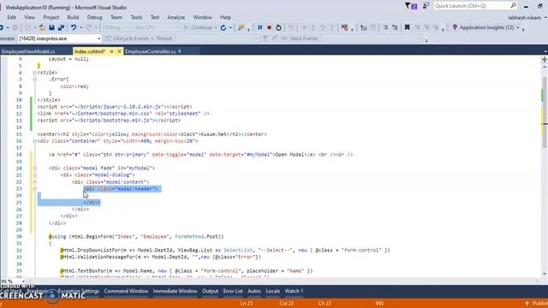Switch to EmployeeController.cs tab
Viewport: 548px width, 308px height.
[151, 51]
